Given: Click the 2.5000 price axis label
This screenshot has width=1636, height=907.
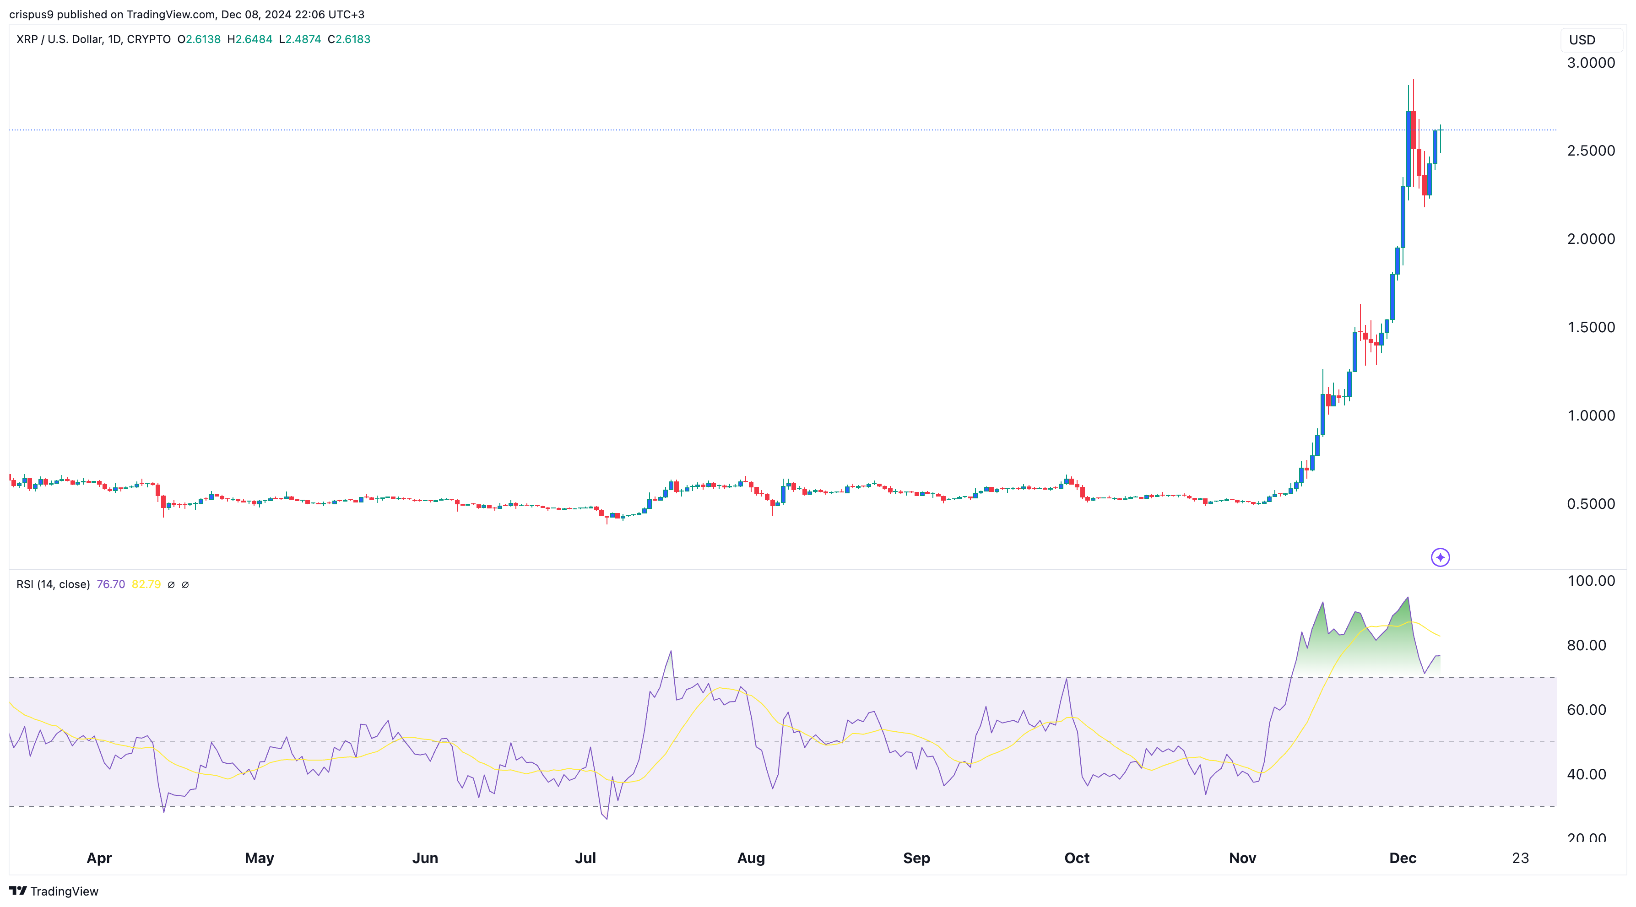Looking at the screenshot, I should [x=1591, y=151].
